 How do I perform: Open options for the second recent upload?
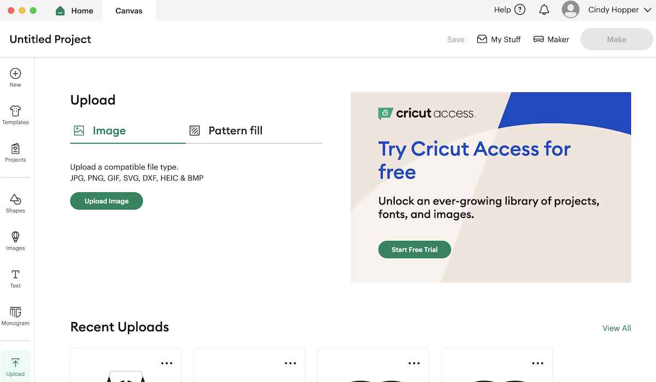tap(290, 363)
